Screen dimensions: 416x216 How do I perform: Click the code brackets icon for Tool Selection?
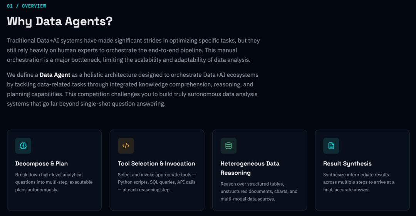pyautogui.click(x=126, y=146)
